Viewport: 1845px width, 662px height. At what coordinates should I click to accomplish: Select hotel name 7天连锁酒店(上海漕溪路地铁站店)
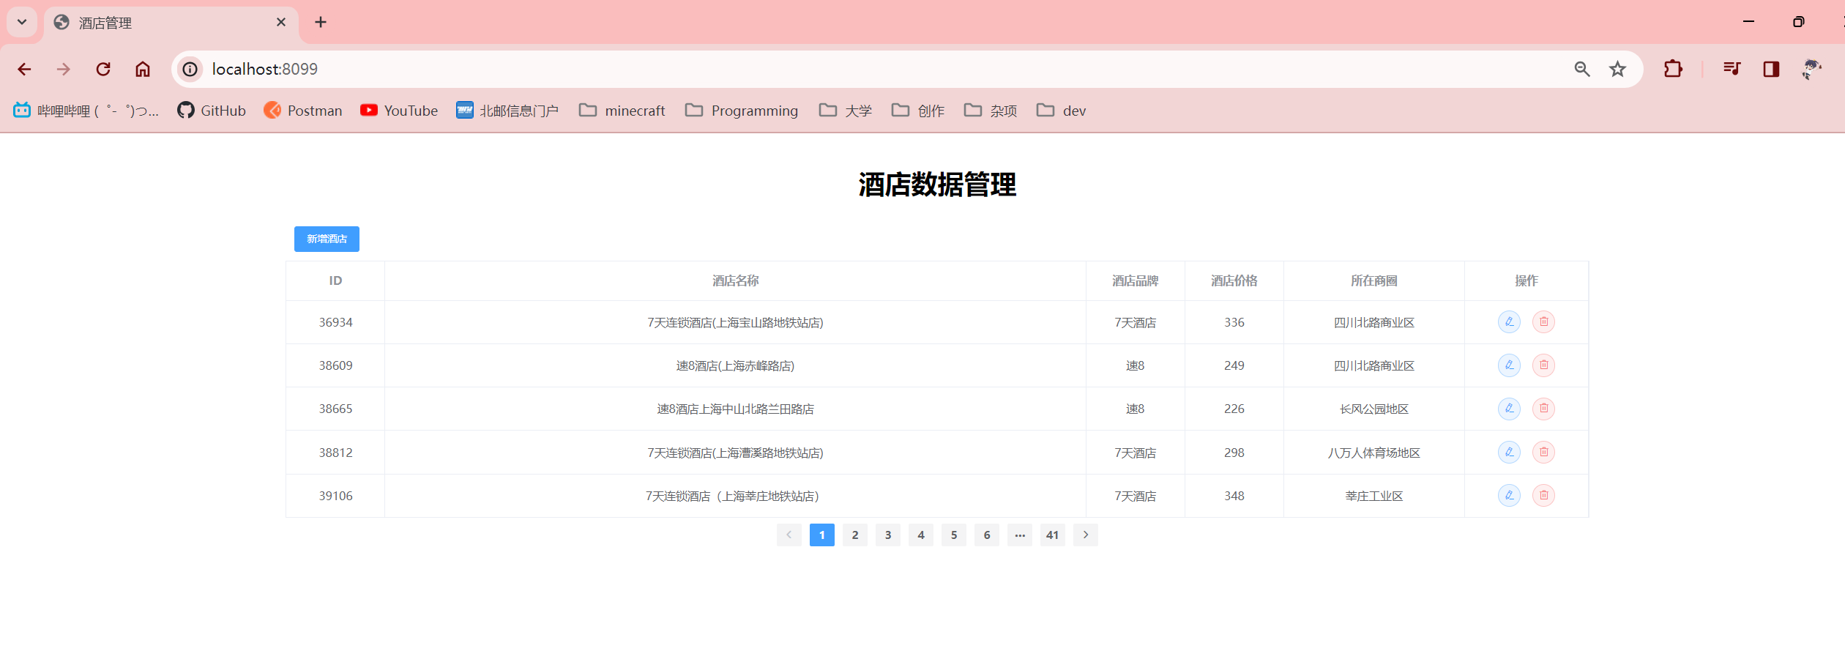point(736,453)
